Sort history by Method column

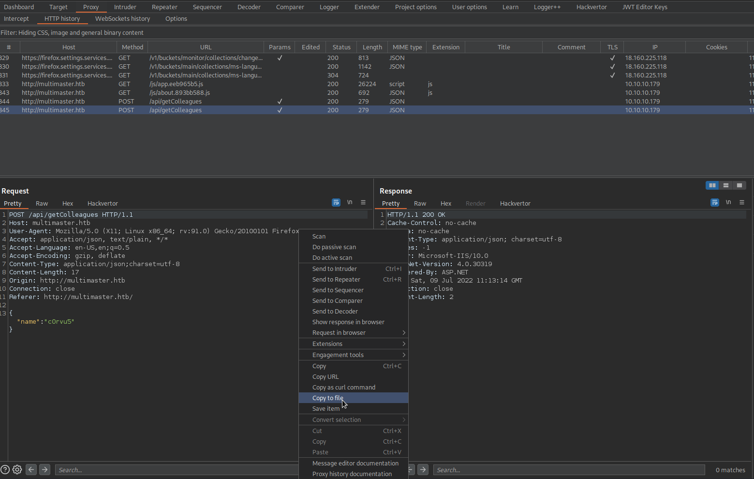pyautogui.click(x=133, y=47)
